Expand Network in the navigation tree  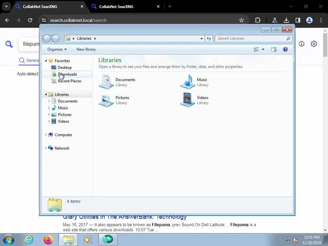46,148
